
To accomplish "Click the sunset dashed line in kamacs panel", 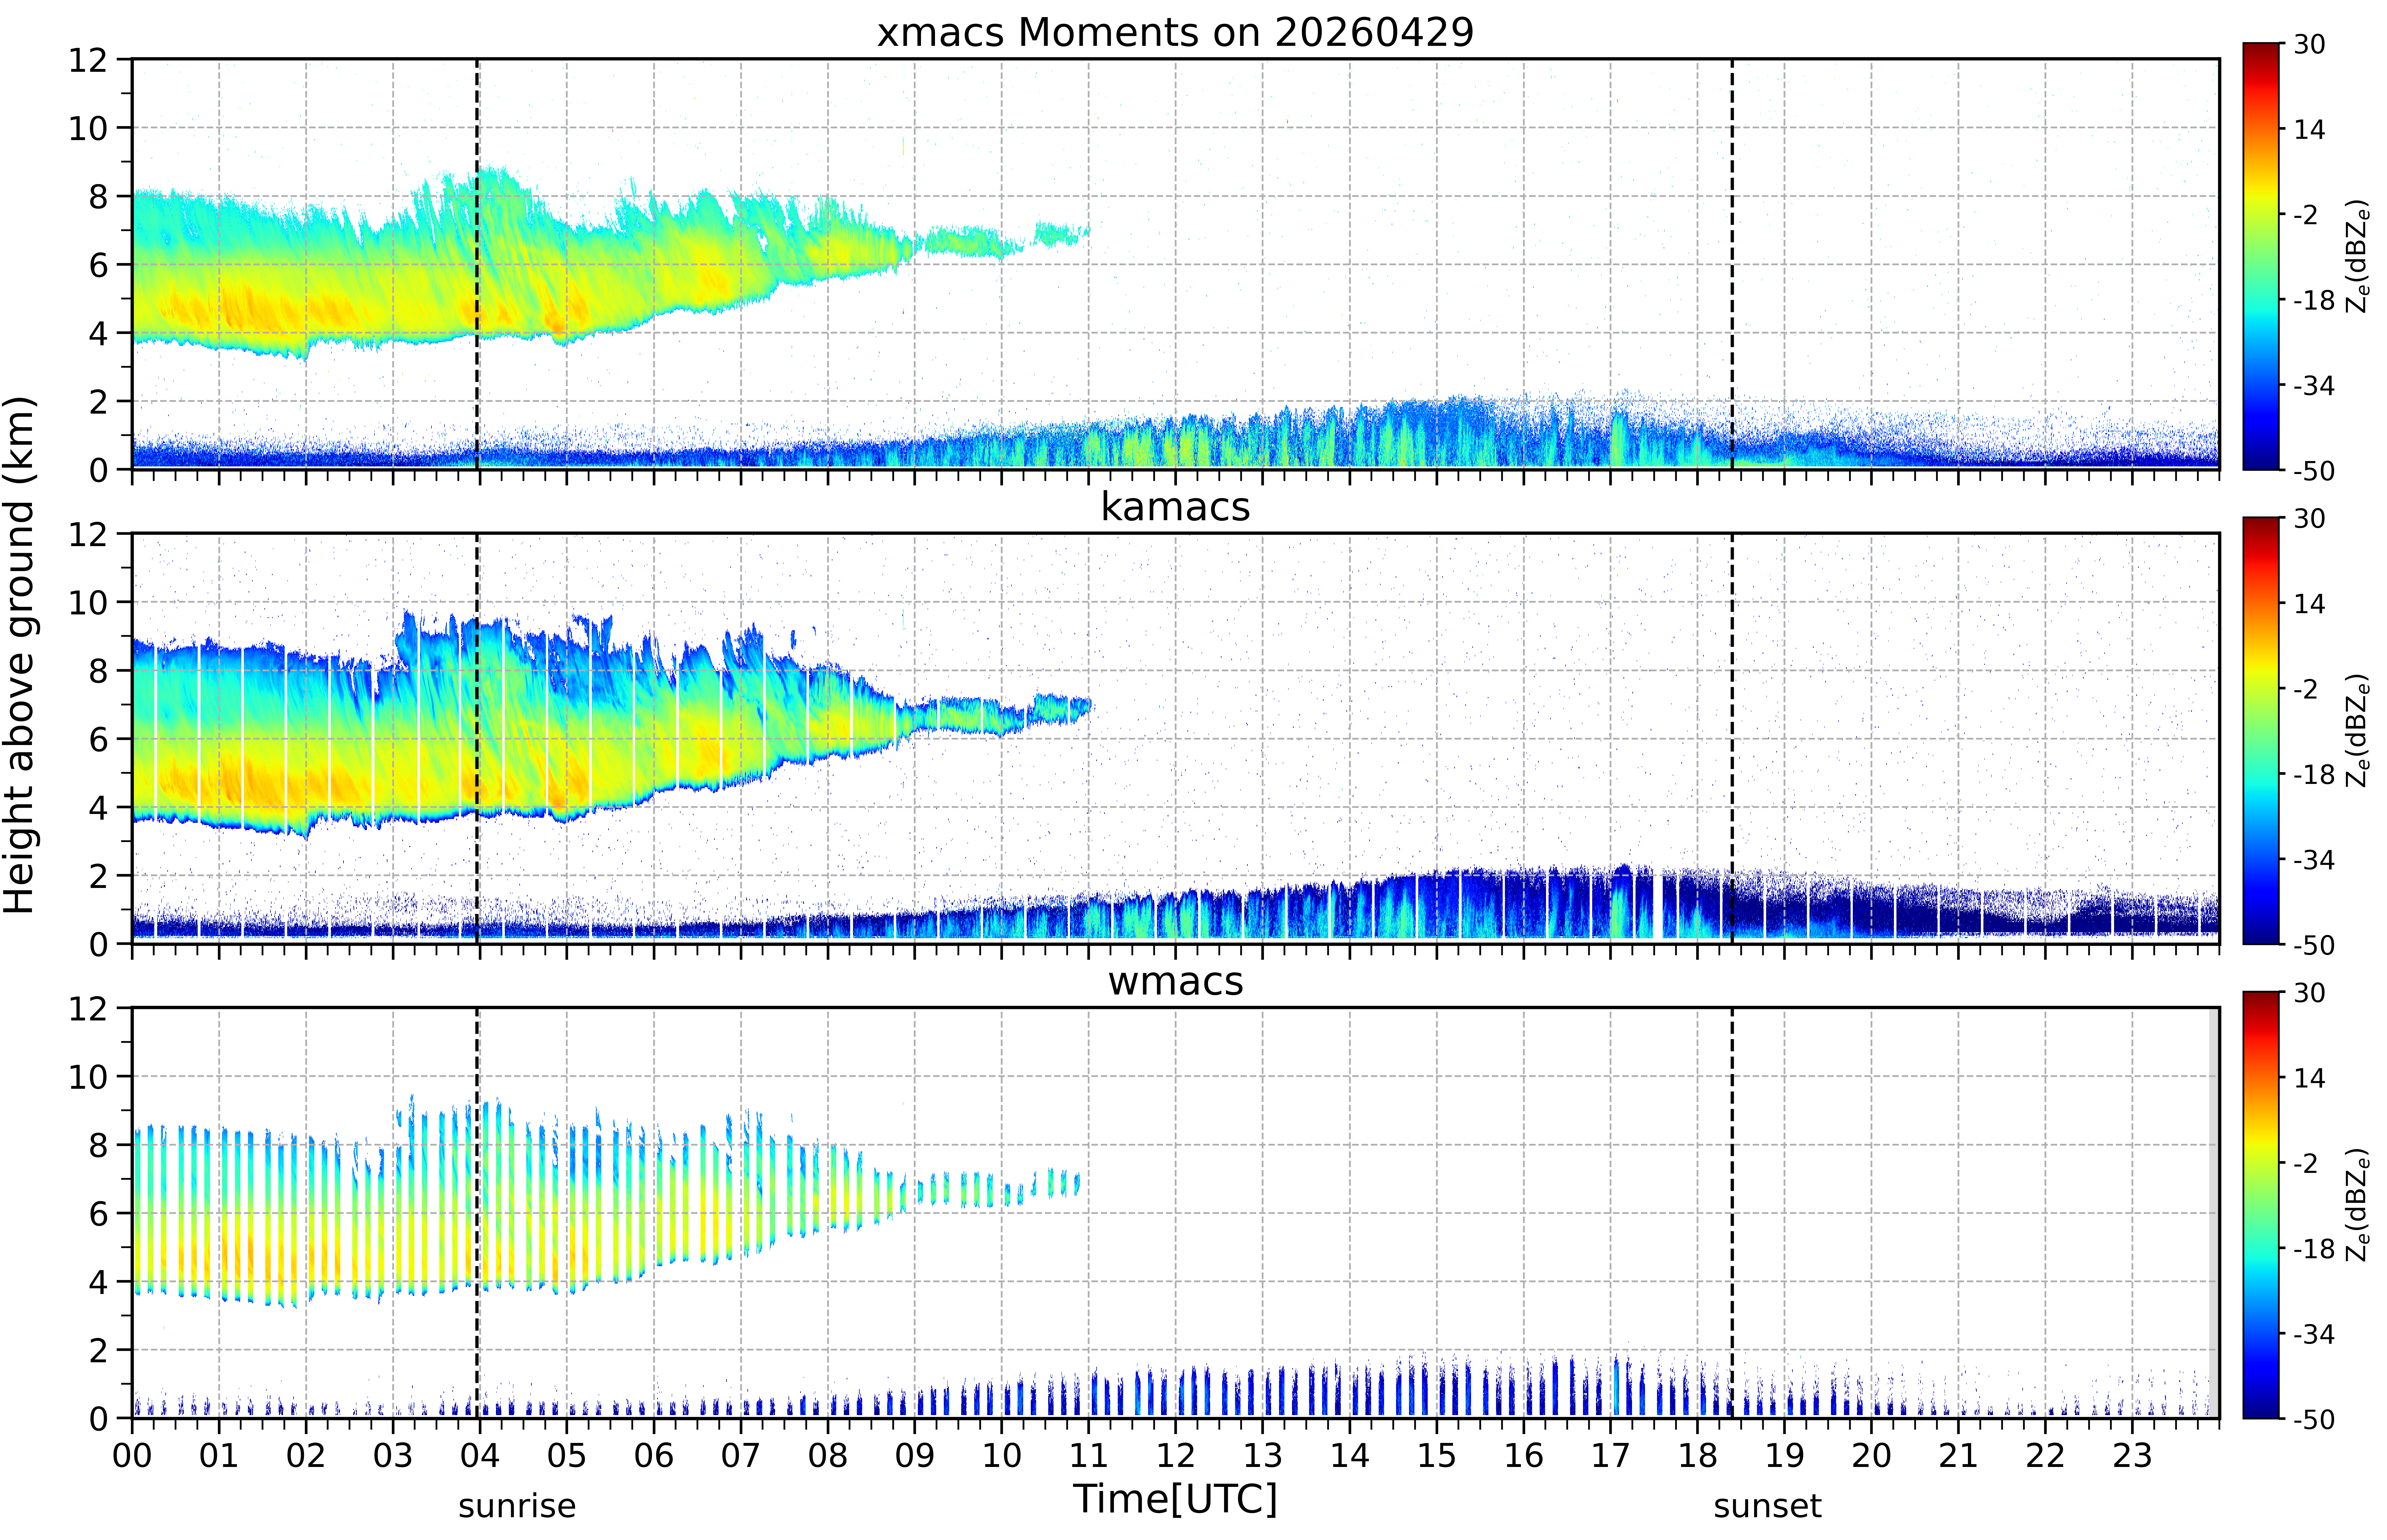I will (x=1732, y=738).
